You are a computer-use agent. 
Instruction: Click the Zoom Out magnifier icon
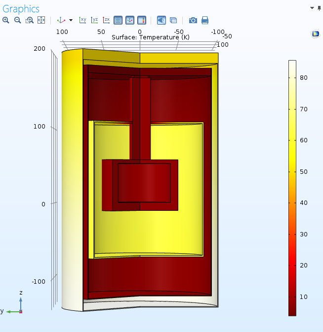point(17,20)
